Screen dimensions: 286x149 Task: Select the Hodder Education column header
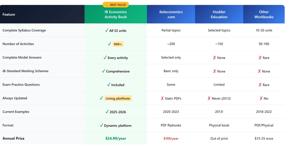219,14
